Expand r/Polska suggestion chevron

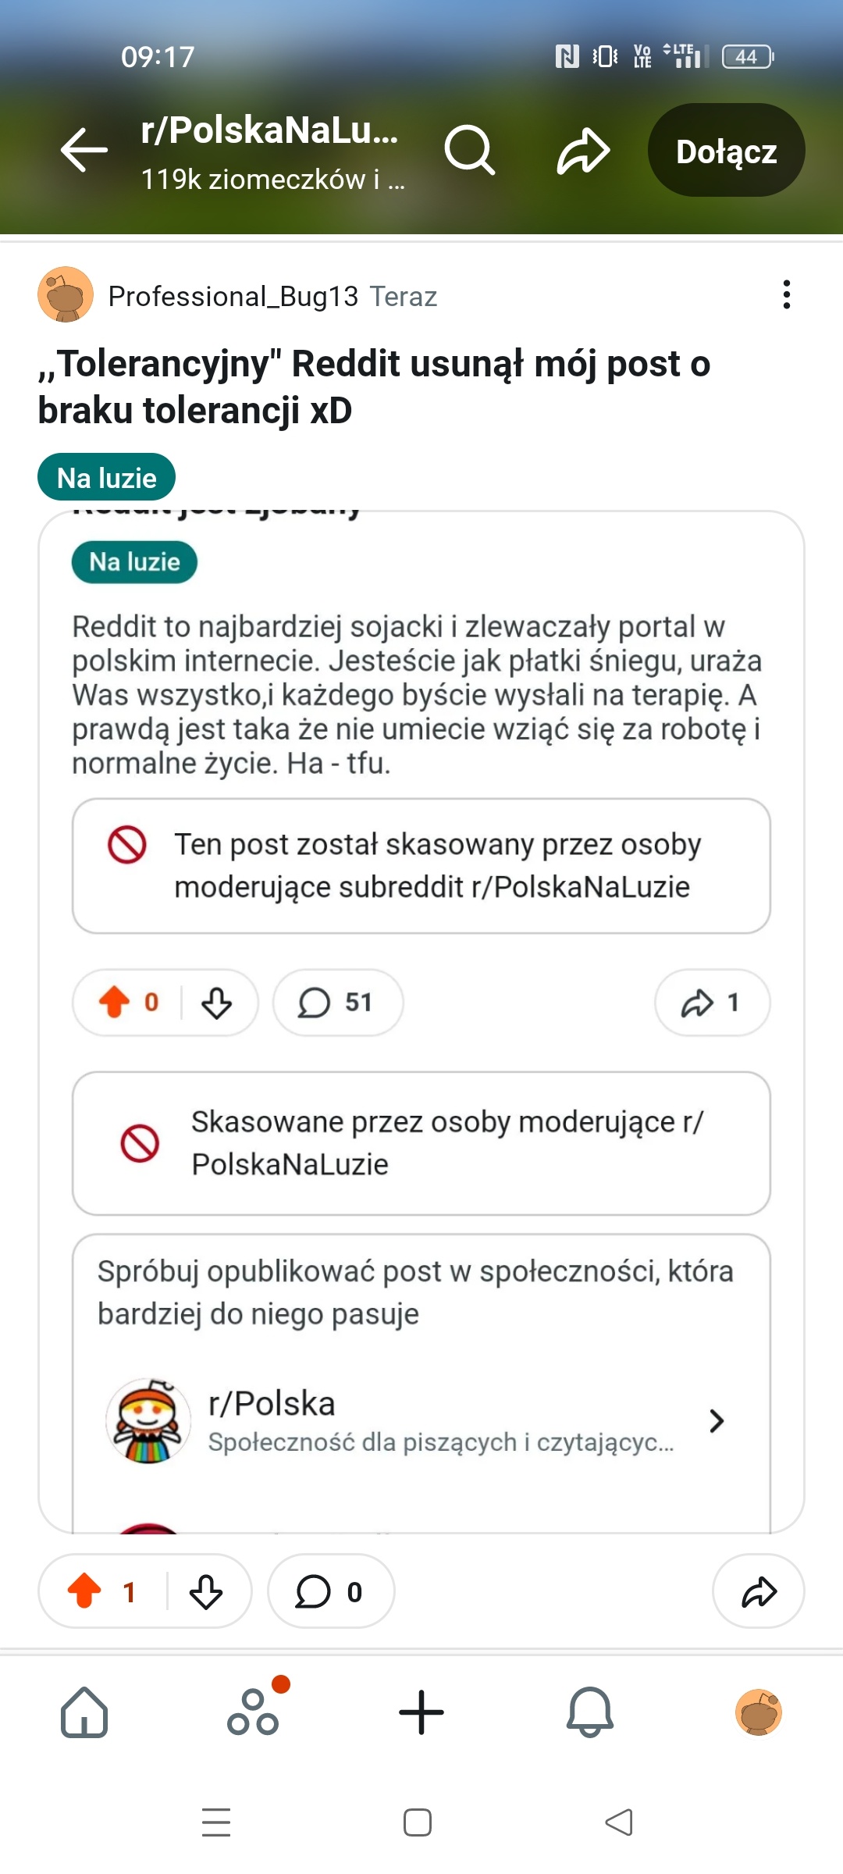click(717, 1420)
